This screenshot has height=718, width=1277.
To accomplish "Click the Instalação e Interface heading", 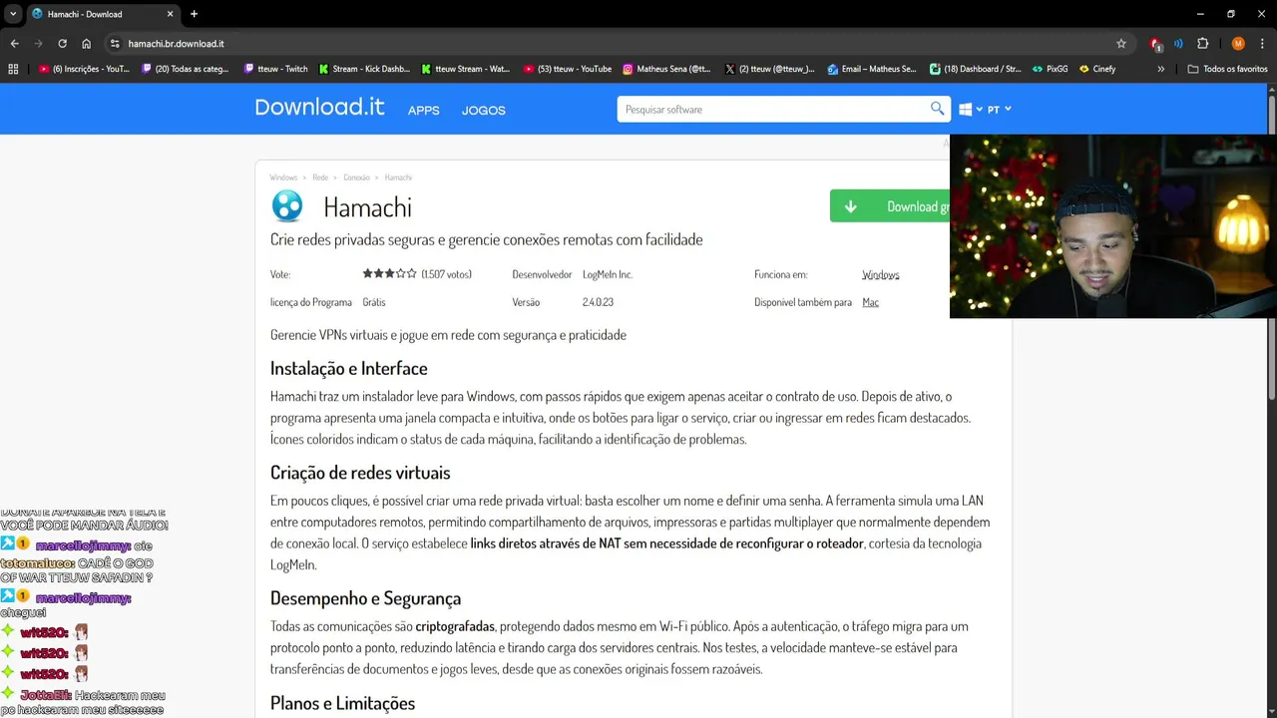I will pyautogui.click(x=348, y=368).
